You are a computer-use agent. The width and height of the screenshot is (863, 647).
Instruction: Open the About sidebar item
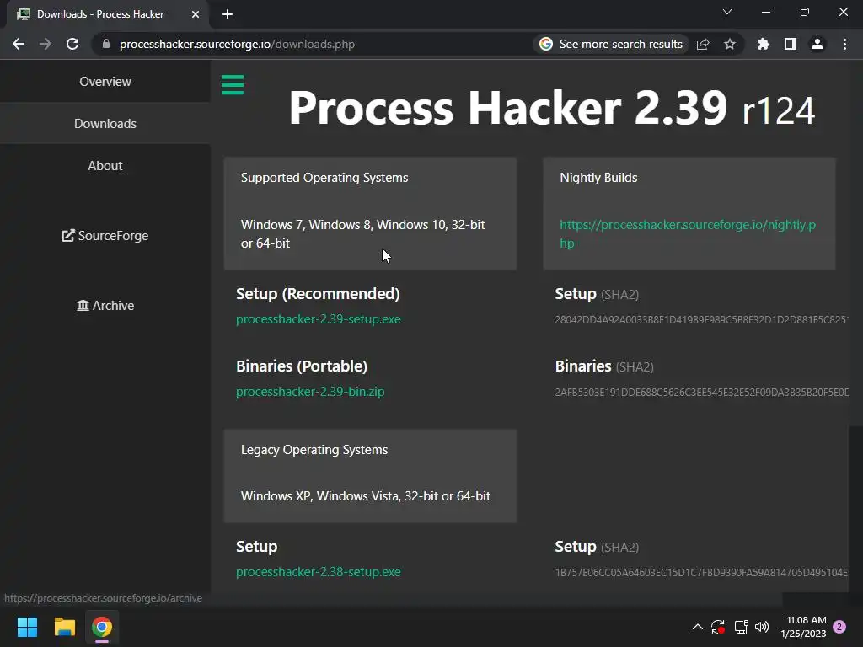coord(105,166)
